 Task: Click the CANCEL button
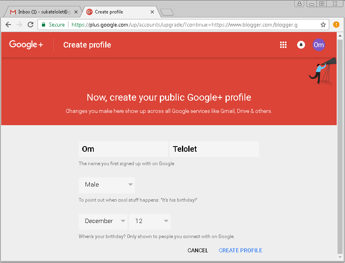click(x=198, y=250)
